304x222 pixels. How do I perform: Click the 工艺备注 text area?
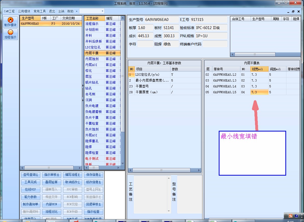point(152,194)
